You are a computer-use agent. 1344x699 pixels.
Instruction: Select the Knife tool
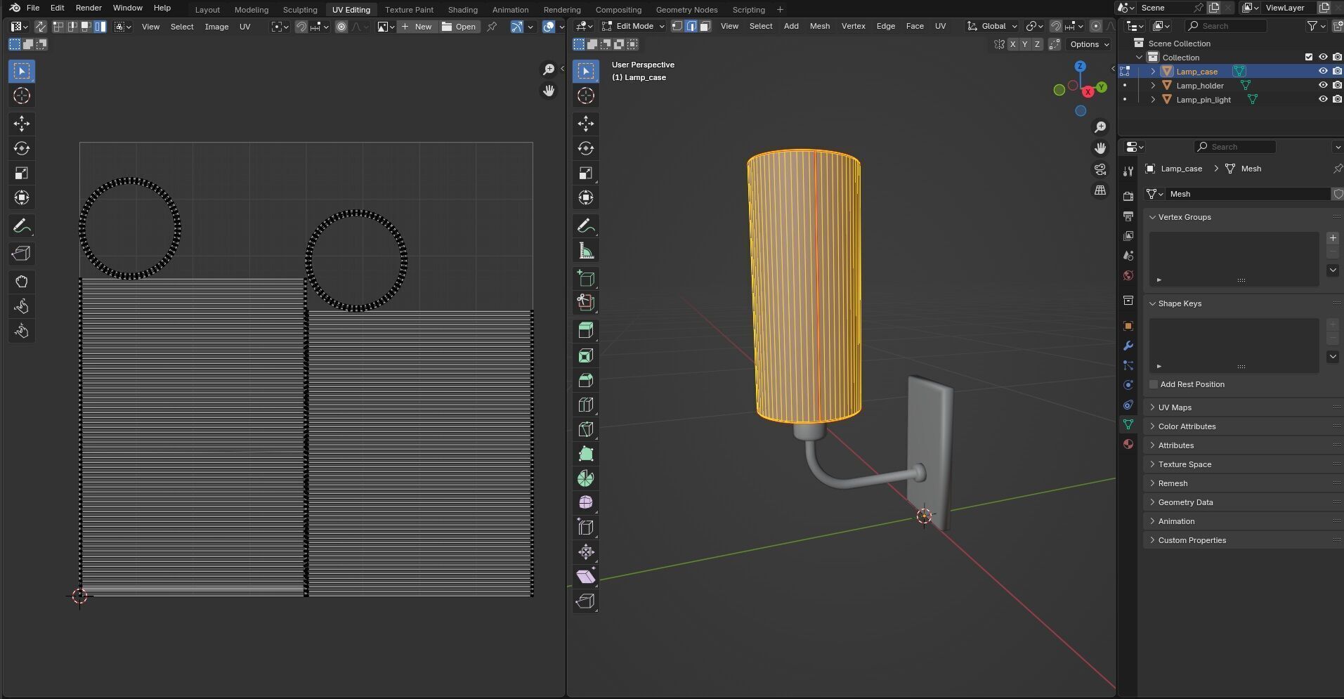pos(585,429)
